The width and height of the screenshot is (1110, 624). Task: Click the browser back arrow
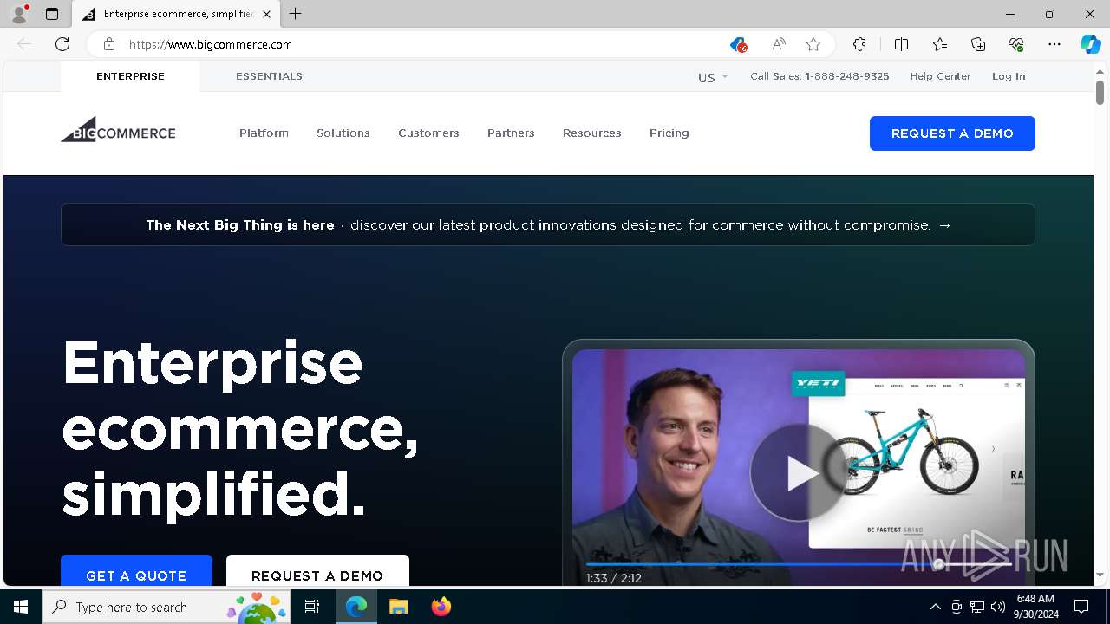pos(24,44)
